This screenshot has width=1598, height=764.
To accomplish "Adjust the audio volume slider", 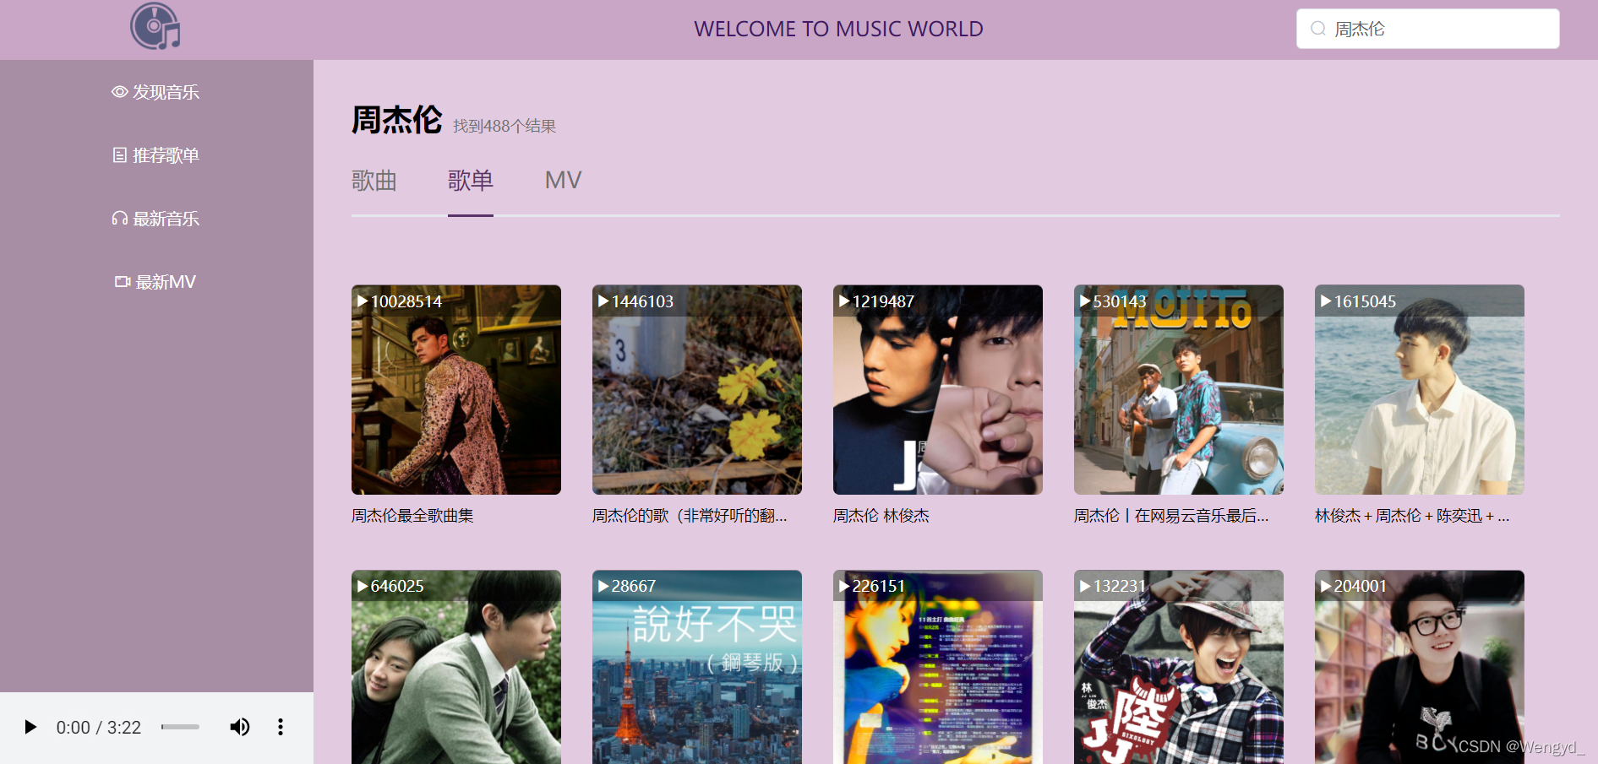I will pos(180,727).
